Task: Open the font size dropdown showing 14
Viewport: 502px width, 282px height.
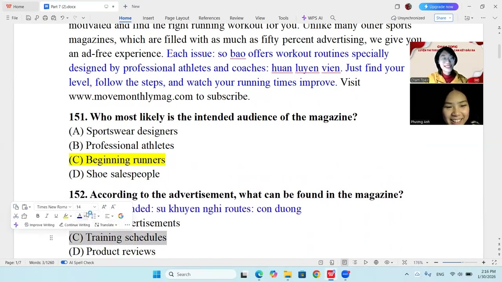Action: click(95, 207)
